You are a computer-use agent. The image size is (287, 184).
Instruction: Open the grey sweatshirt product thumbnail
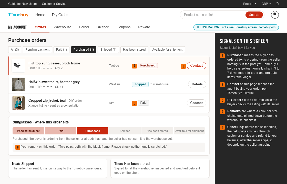pos(18,84)
